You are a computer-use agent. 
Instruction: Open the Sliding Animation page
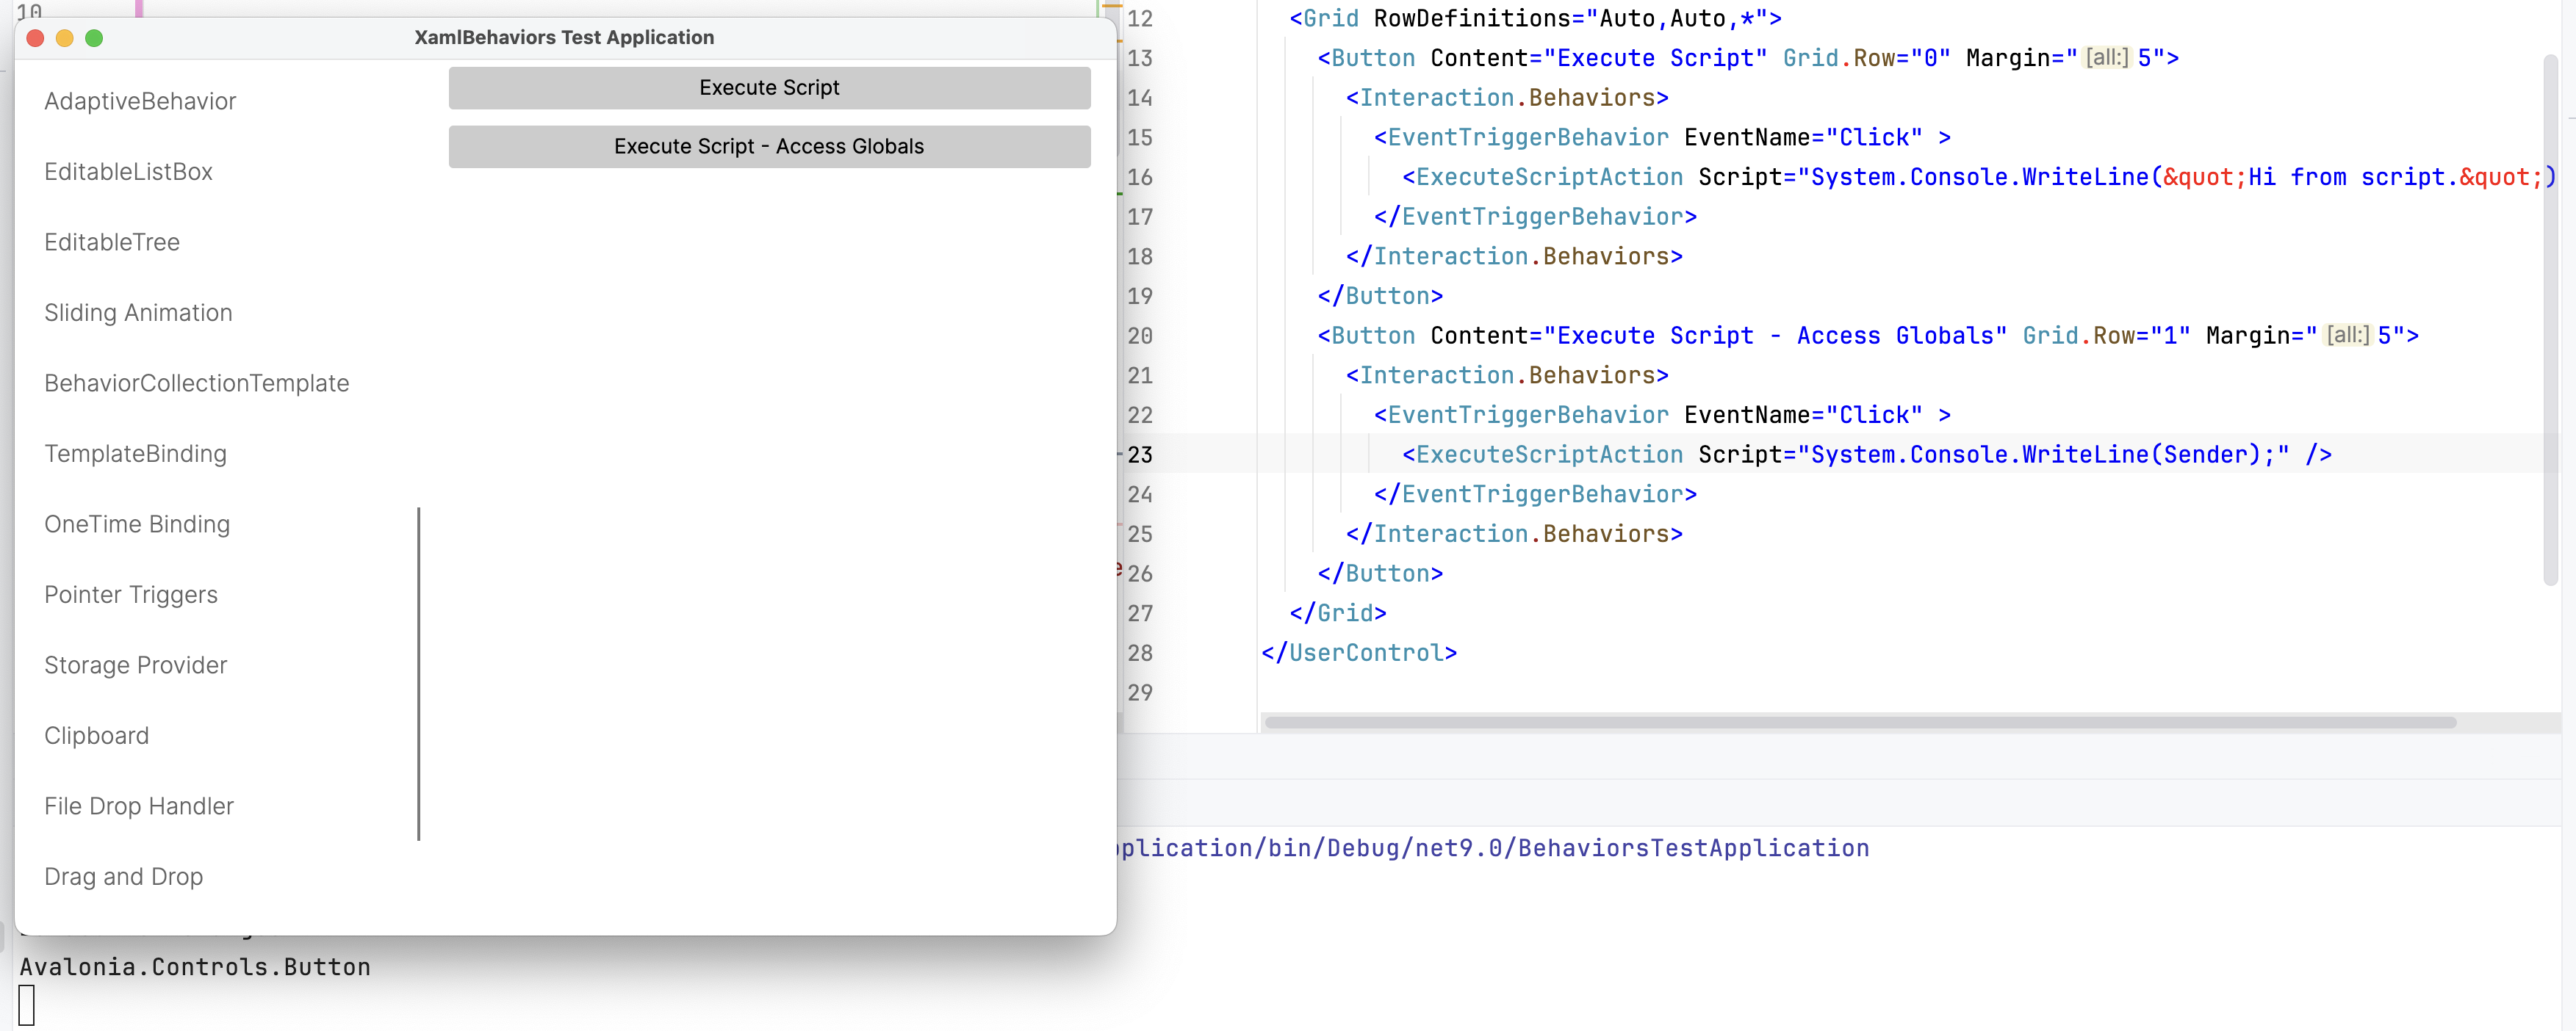coord(138,313)
